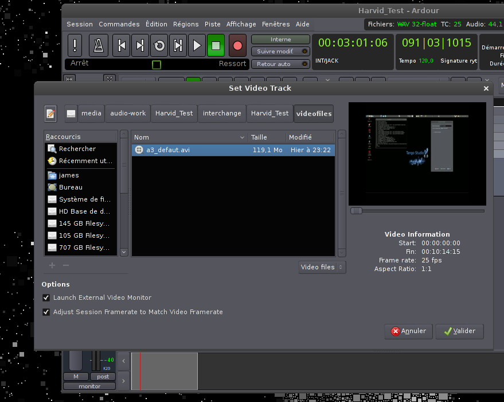Viewport: 504px width, 402px height.
Task: Go to session start transport button
Action: [x=122, y=45]
